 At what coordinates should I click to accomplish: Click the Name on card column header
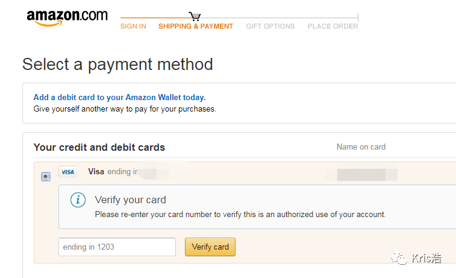pos(361,147)
